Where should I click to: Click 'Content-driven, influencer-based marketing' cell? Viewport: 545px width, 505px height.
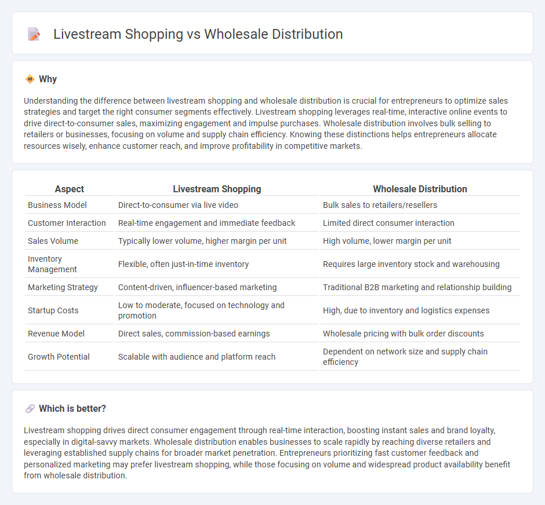[198, 287]
